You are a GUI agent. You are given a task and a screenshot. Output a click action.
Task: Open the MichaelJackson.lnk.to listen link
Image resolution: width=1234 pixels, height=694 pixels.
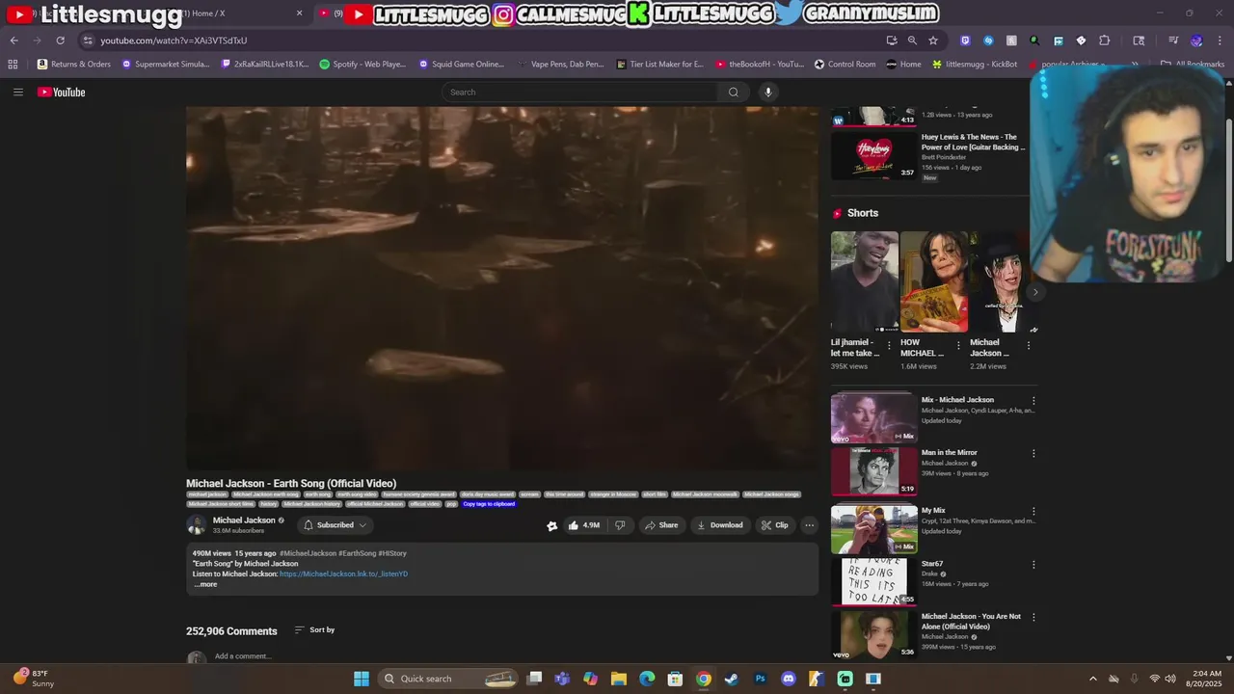[x=343, y=574]
